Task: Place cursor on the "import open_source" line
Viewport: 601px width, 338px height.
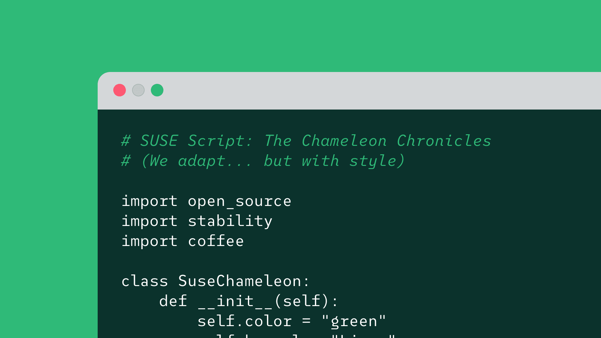Action: (207, 201)
